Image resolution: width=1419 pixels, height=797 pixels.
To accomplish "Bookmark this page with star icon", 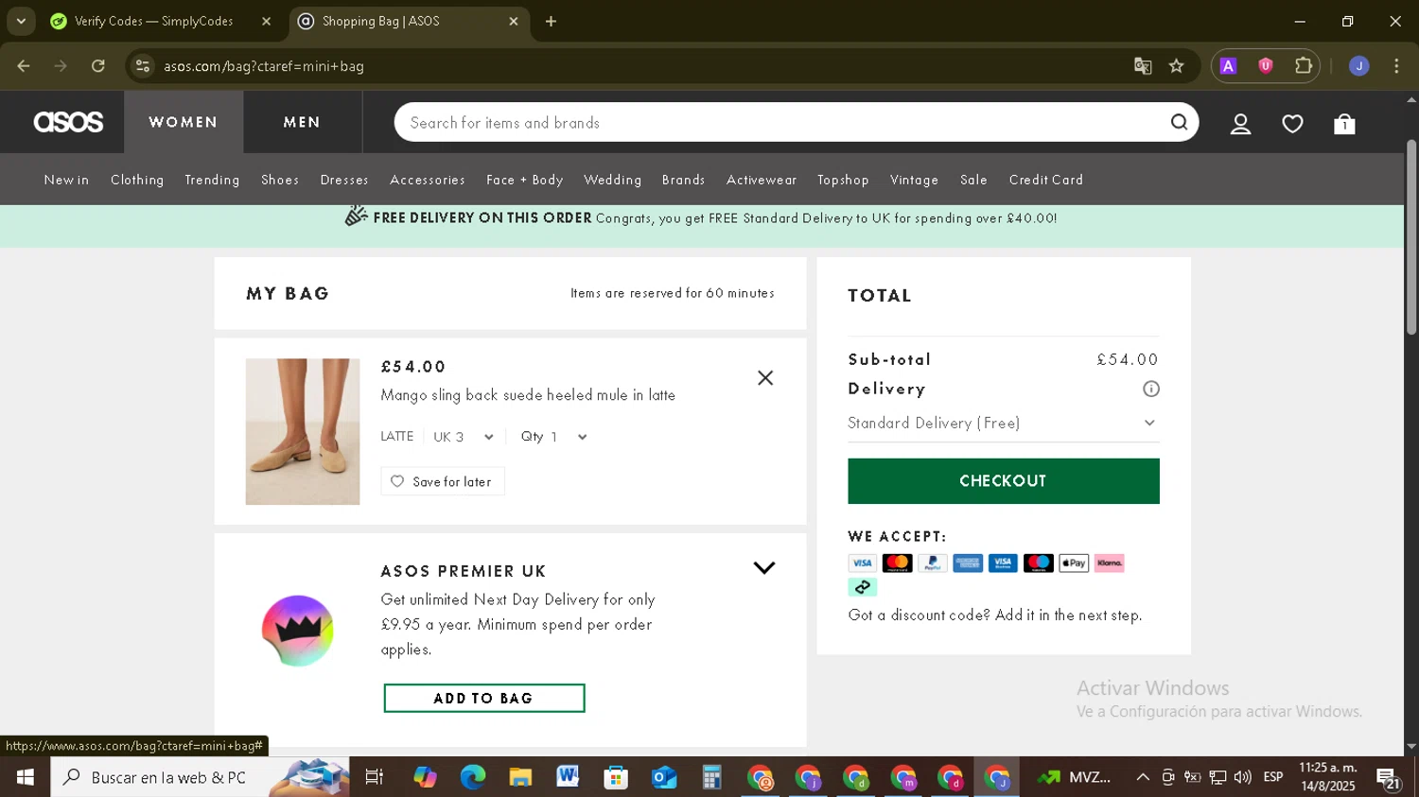I will pyautogui.click(x=1176, y=66).
